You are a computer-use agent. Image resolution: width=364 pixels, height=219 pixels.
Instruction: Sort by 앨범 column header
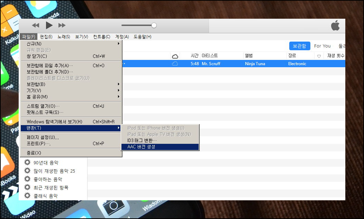point(249,56)
